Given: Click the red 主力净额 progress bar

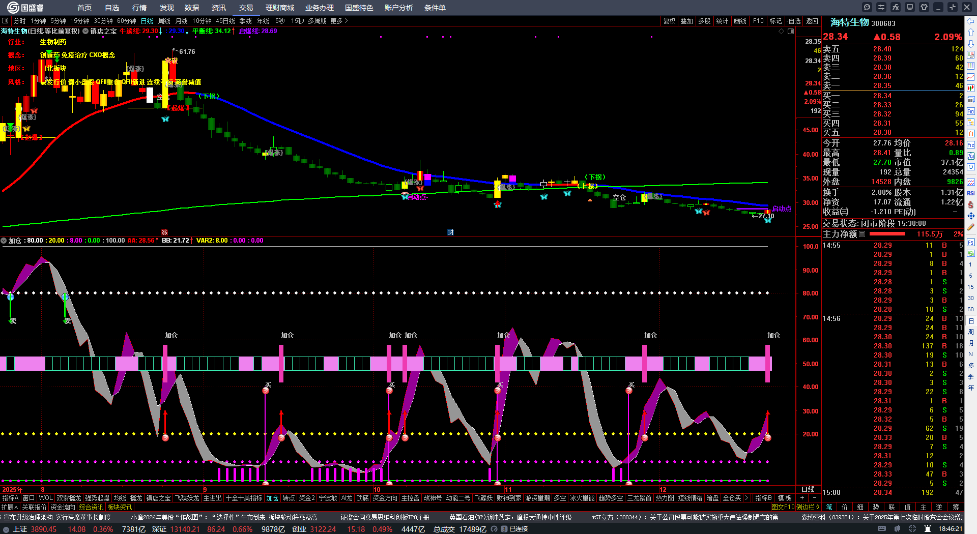Looking at the screenshot, I should point(887,234).
